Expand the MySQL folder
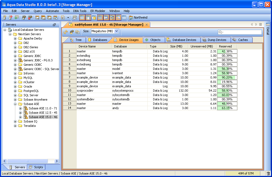The height and width of the screenshot is (177, 272). [15, 78]
